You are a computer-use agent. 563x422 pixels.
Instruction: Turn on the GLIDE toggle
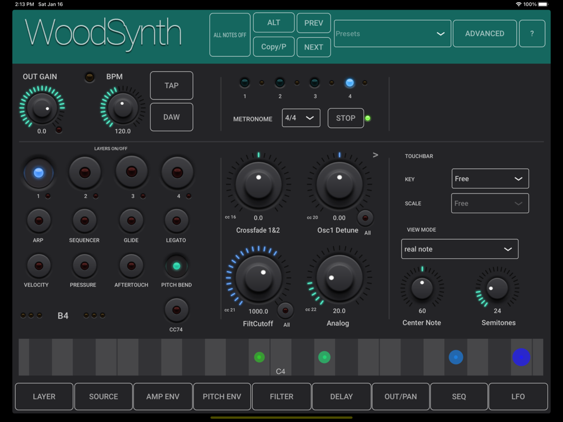tap(131, 221)
